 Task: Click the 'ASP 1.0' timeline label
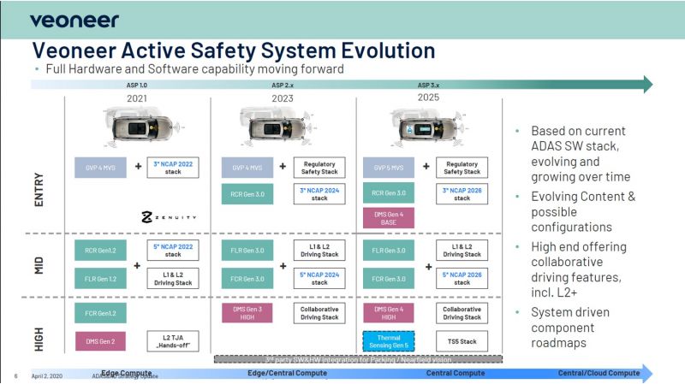coord(137,85)
